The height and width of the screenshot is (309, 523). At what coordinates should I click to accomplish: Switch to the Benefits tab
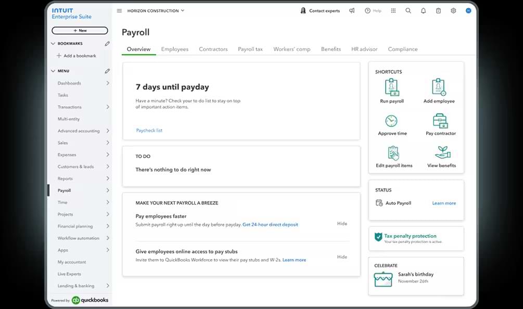[331, 49]
